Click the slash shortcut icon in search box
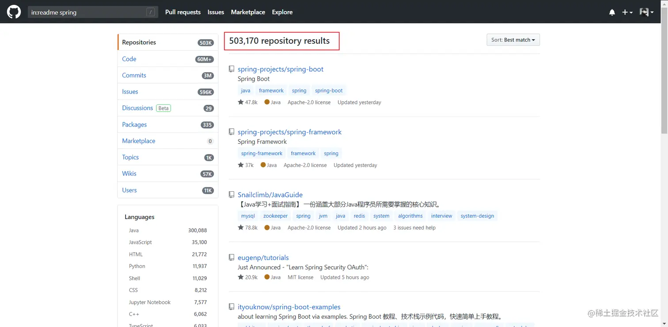This screenshot has height=327, width=668. point(151,12)
